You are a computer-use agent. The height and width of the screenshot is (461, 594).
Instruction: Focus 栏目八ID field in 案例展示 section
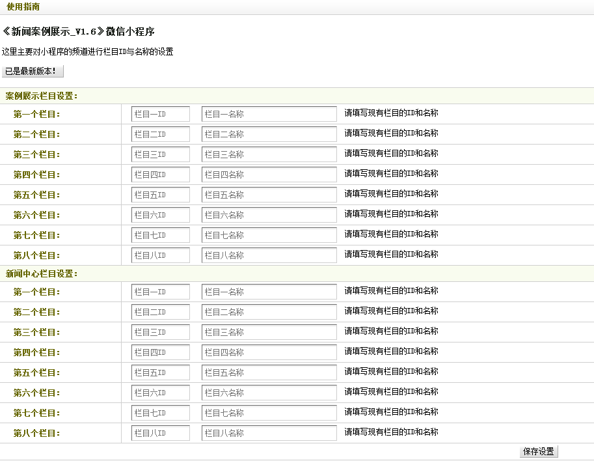click(161, 256)
